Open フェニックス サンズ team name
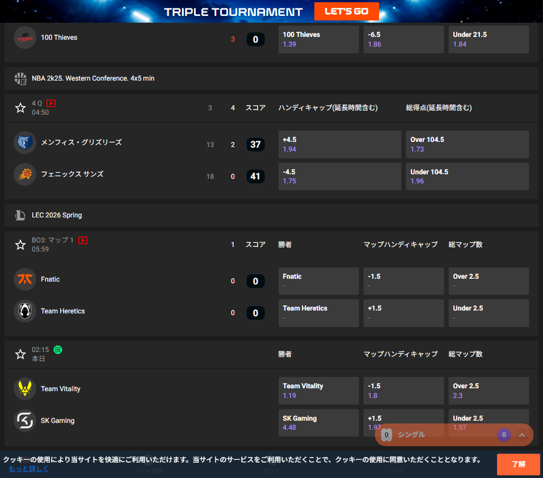 [72, 174]
